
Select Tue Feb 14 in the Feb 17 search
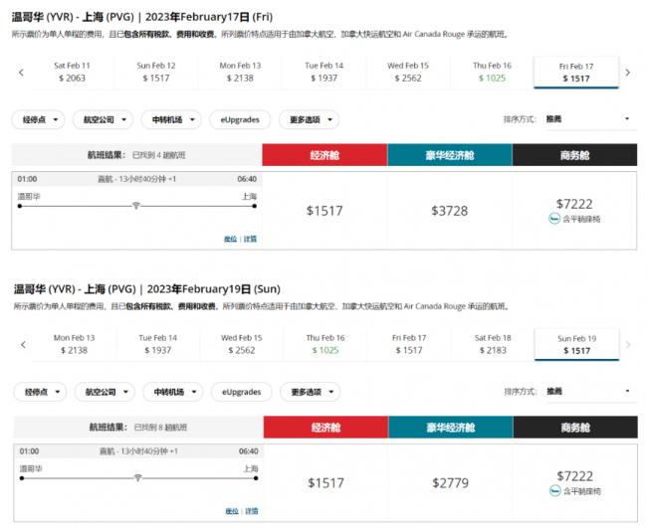(323, 73)
